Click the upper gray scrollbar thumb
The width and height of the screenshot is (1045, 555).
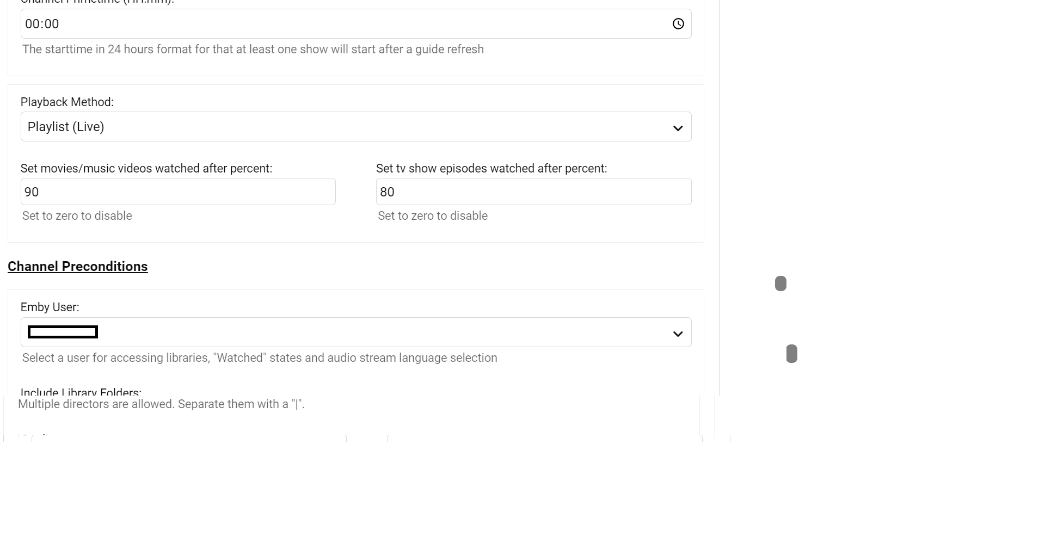pos(780,283)
